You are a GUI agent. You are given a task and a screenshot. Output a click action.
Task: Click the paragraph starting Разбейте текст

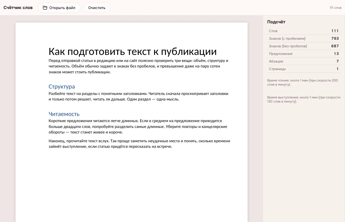tap(138, 96)
